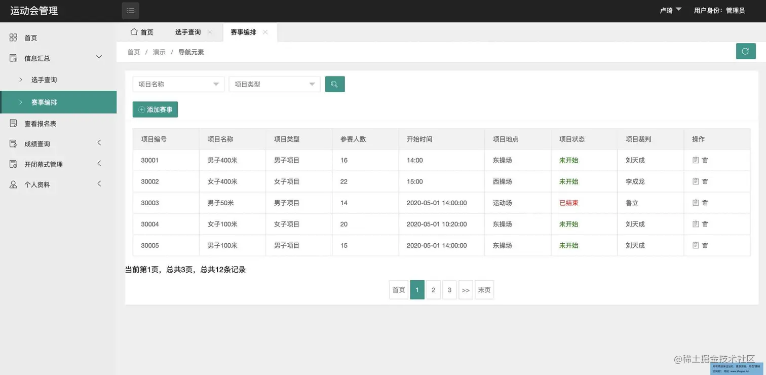Go to page 3

click(449, 290)
